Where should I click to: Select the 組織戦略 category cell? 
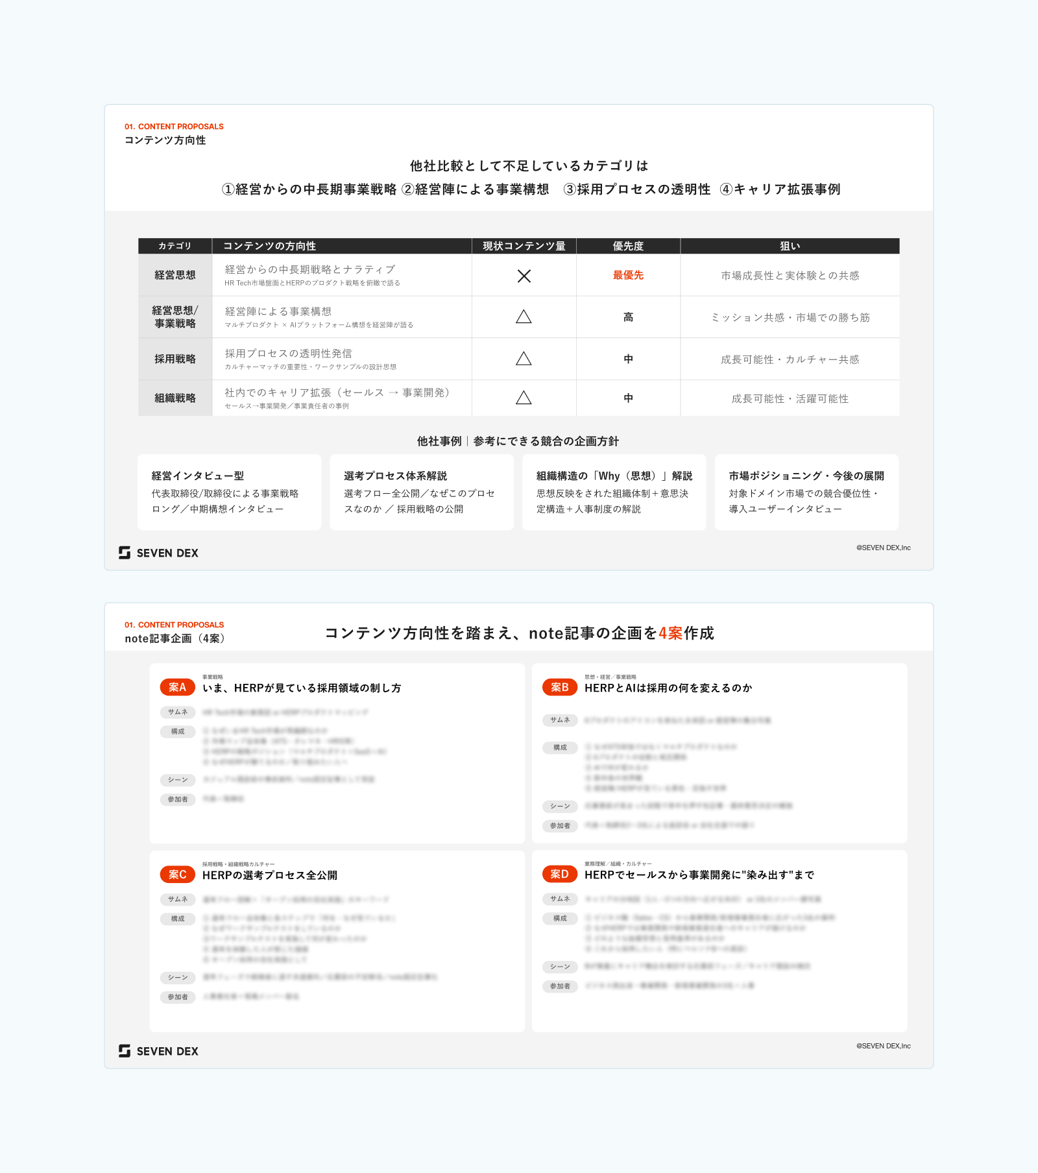coord(175,398)
